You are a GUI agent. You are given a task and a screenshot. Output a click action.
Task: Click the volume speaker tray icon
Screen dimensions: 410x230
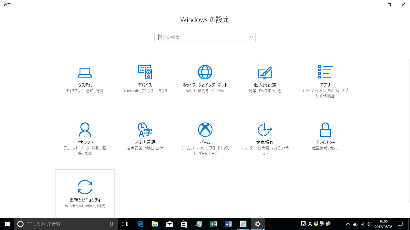(369, 224)
